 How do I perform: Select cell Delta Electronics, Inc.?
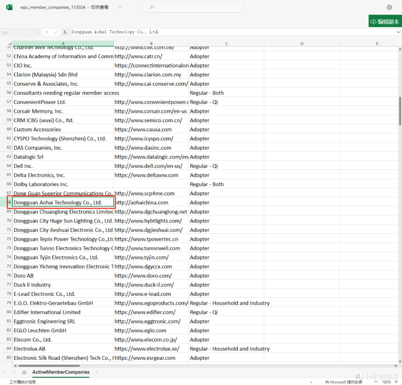[63, 175]
